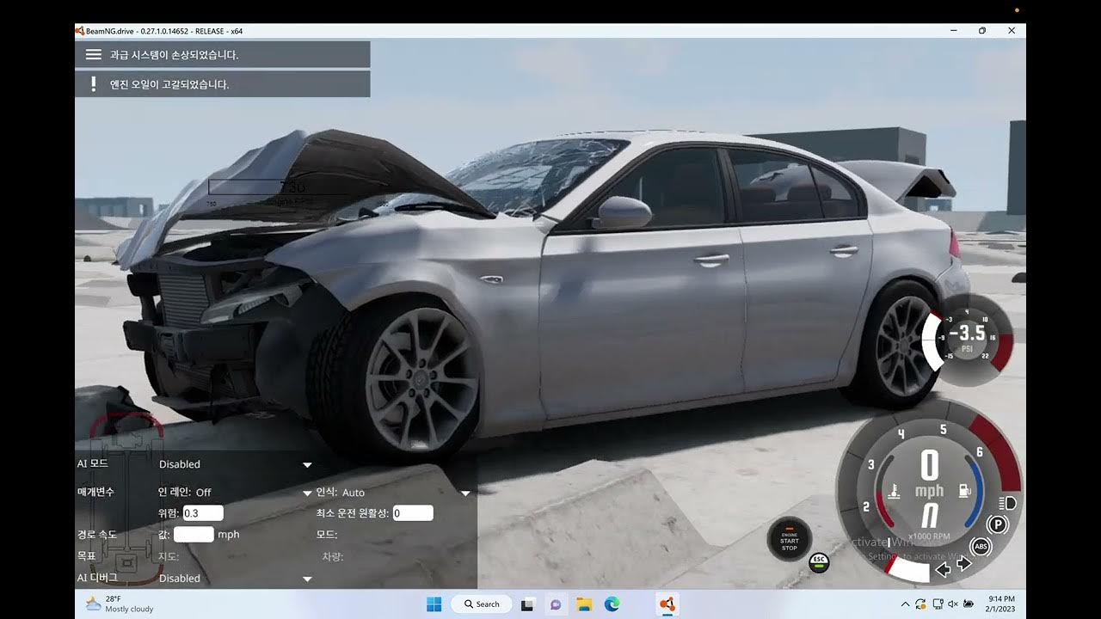
Task: Open the Windows Start menu
Action: [434, 604]
